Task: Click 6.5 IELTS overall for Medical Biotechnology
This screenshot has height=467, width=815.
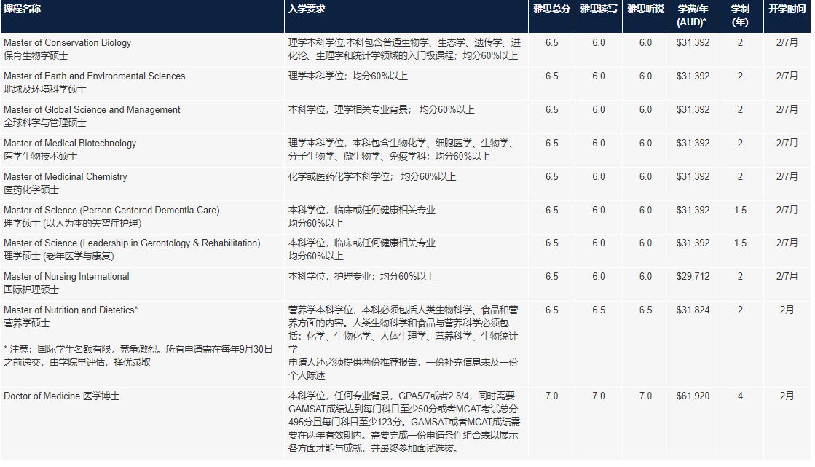Action: (x=551, y=143)
